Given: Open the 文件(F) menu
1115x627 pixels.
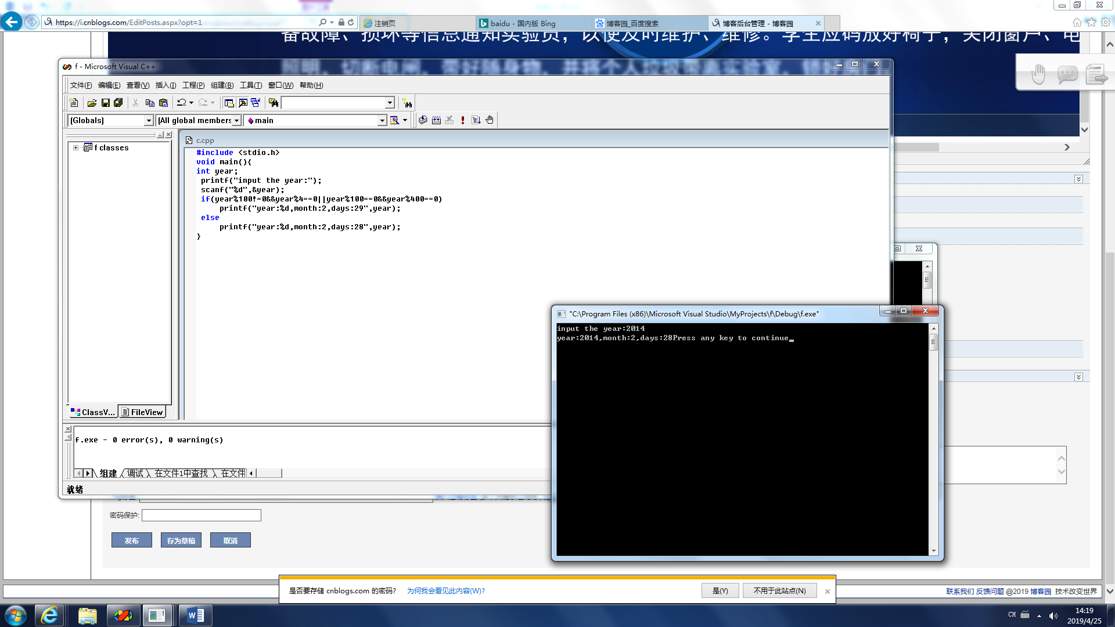Looking at the screenshot, I should (x=81, y=85).
